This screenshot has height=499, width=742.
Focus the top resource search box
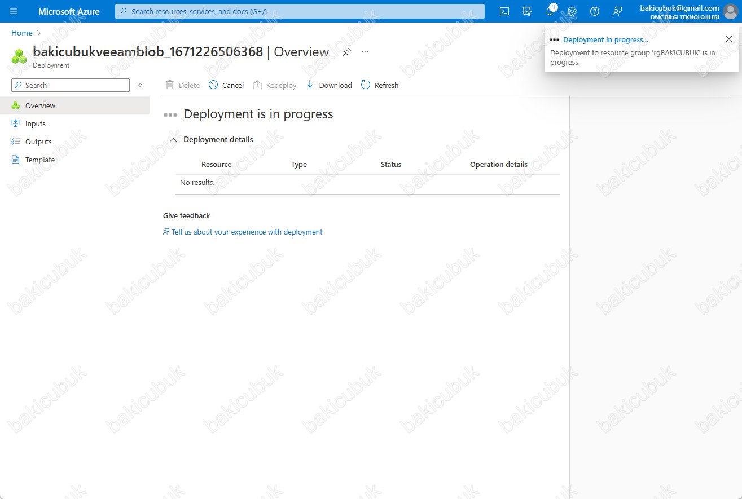[300, 11]
